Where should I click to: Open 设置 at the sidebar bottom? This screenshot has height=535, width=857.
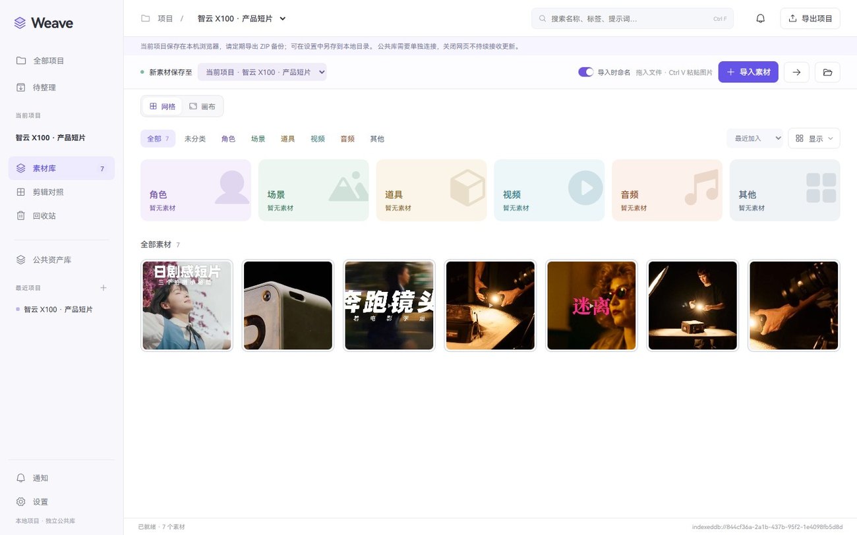pos(61,502)
